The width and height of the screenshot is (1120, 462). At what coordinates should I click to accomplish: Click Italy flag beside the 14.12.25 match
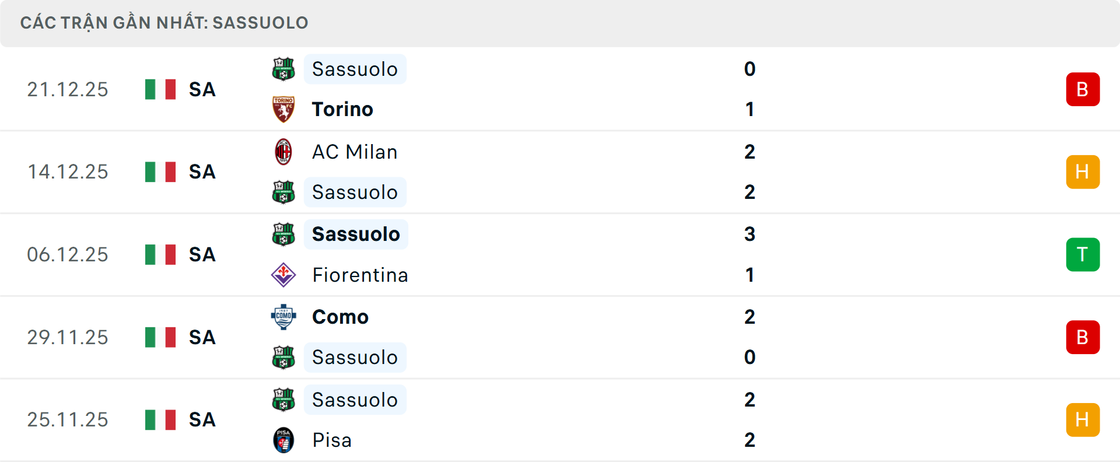[160, 172]
